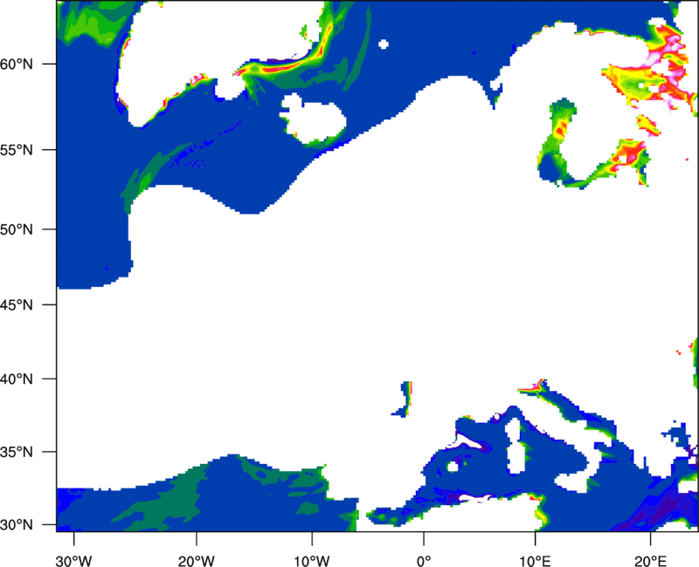
Task: Click the 40°N latitude label
Action: (x=17, y=379)
